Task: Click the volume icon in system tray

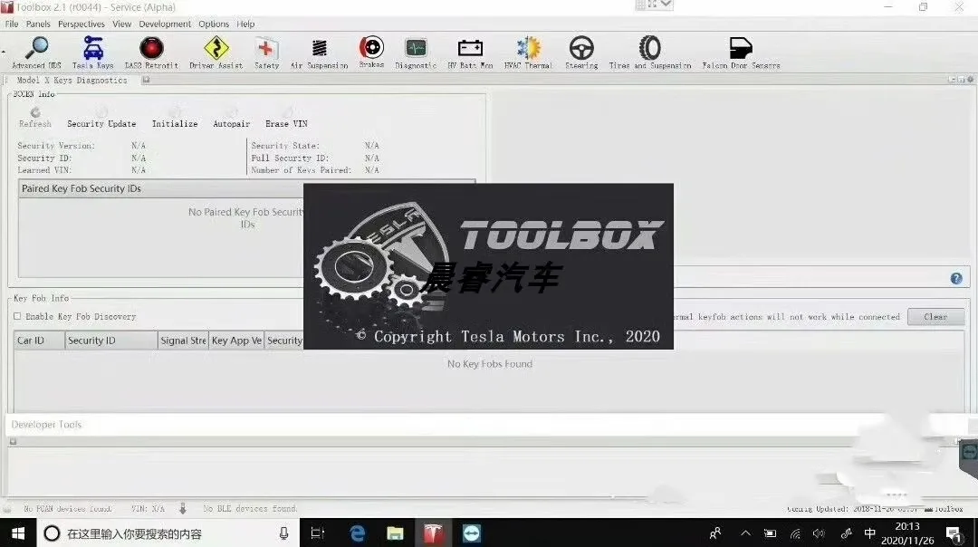Action: 819,533
